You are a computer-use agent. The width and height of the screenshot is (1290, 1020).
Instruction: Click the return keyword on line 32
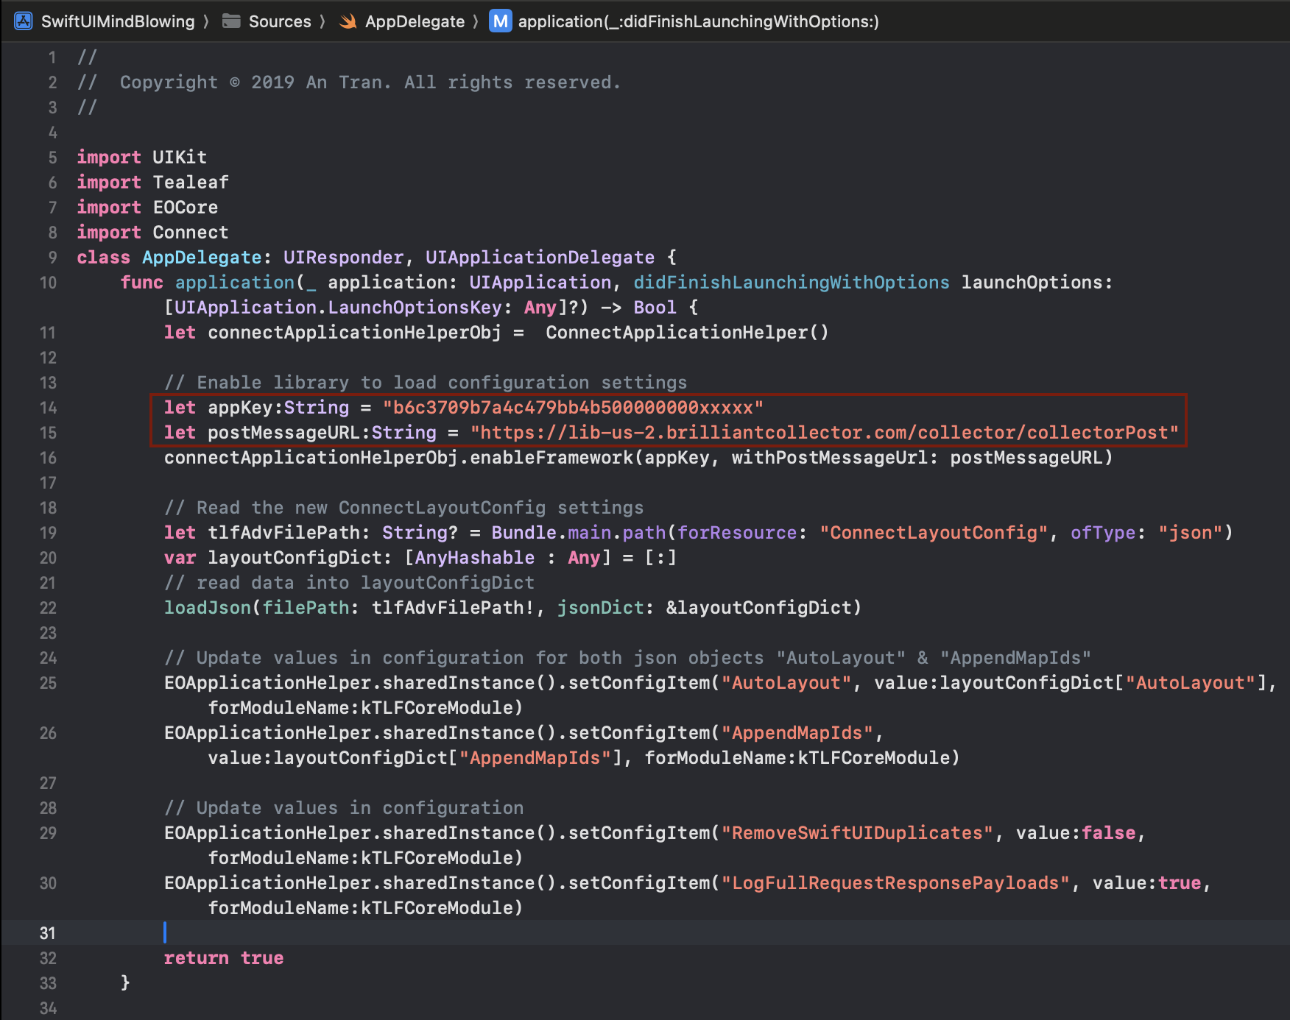pyautogui.click(x=196, y=958)
